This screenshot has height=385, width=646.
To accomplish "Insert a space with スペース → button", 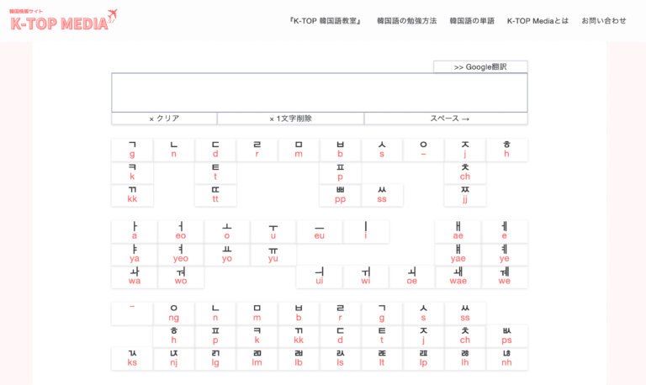I will pos(446,119).
